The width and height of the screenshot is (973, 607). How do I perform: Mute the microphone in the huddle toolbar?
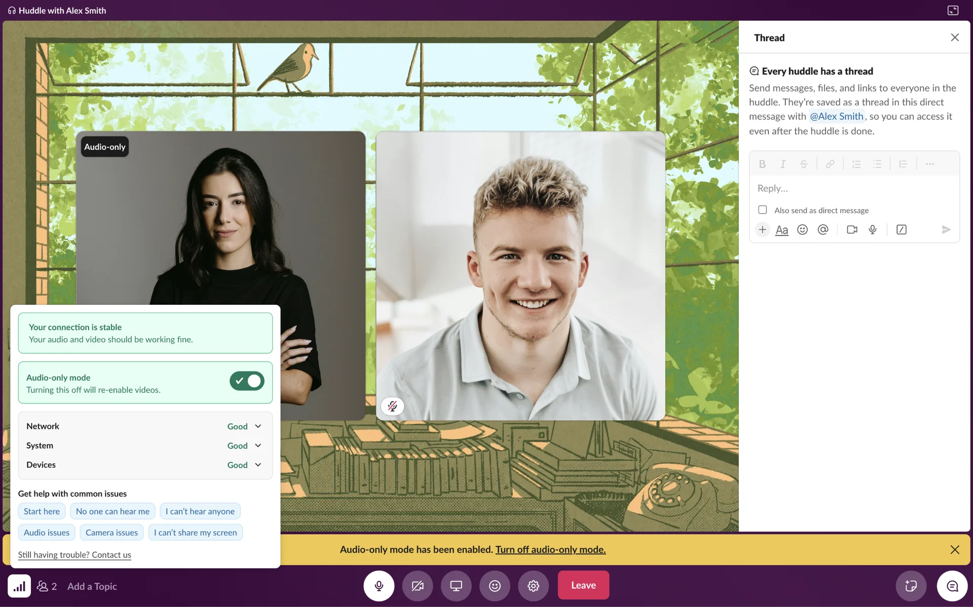pyautogui.click(x=379, y=586)
